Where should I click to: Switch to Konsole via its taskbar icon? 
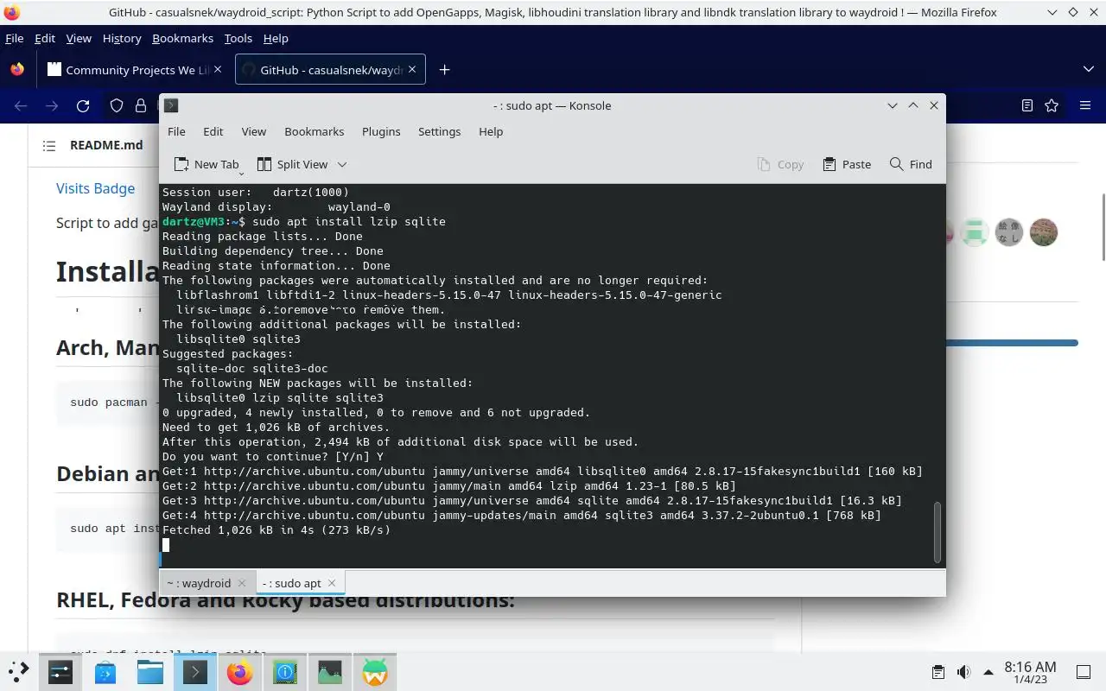pos(195,672)
